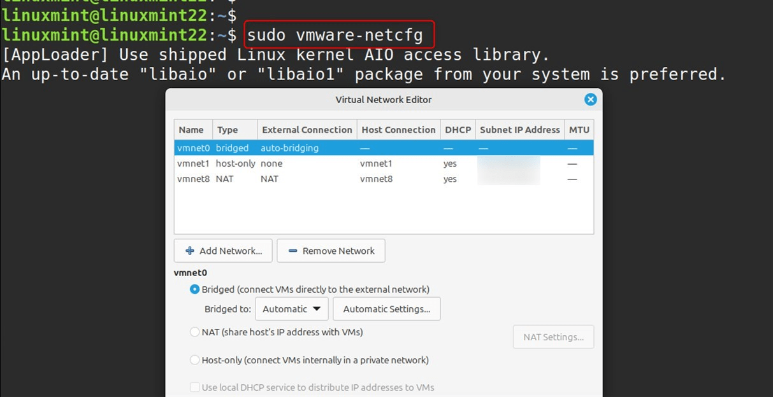Sort by the MTU column header
Screen dimensions: 773x397
click(579, 130)
